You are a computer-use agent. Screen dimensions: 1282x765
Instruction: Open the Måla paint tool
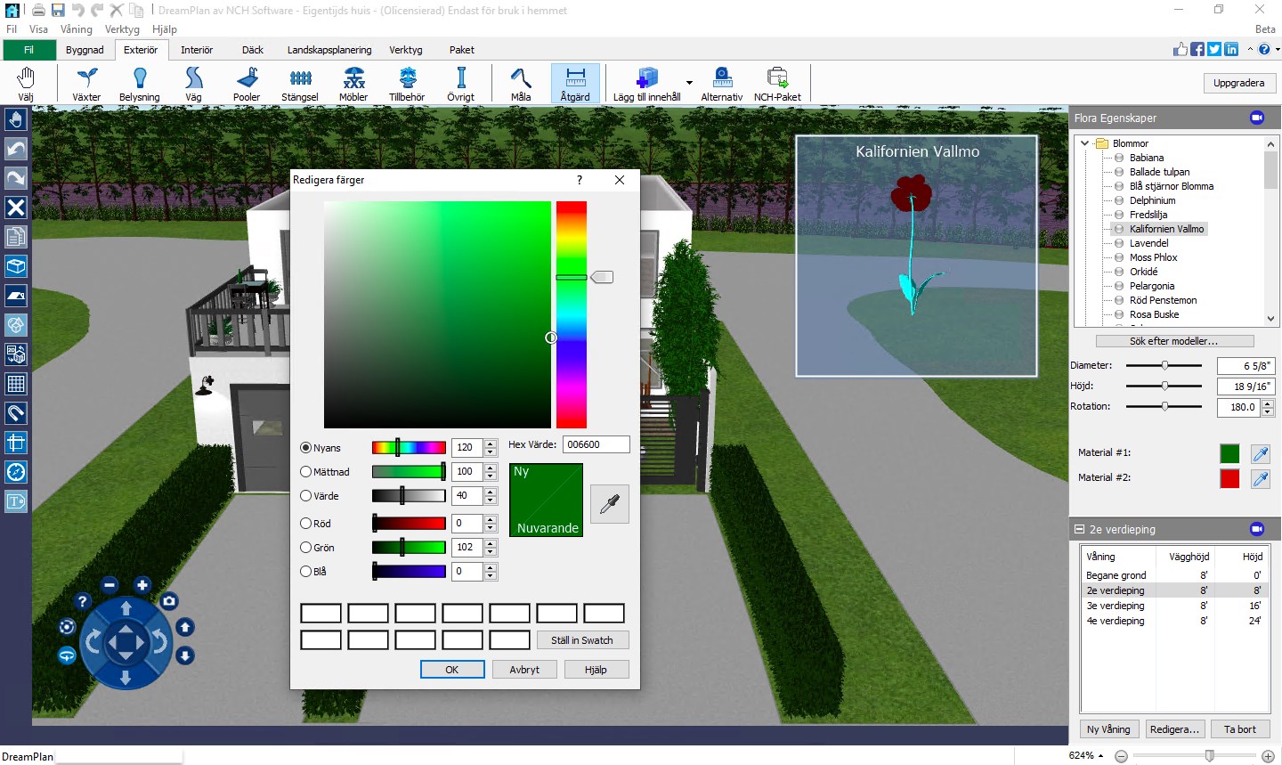[521, 83]
